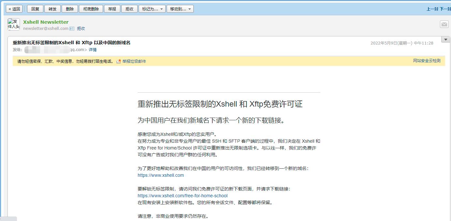Click the sender avatar image
Viewport: 451px width, 221px height.
click(x=14, y=24)
